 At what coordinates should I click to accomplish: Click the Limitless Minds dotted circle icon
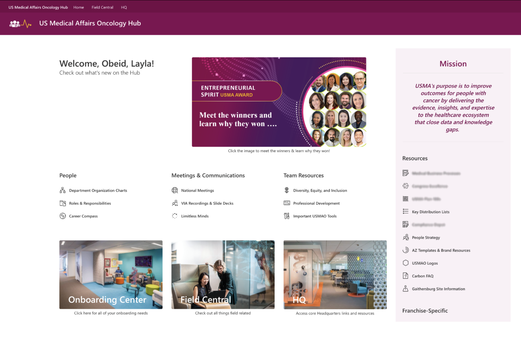coord(175,216)
